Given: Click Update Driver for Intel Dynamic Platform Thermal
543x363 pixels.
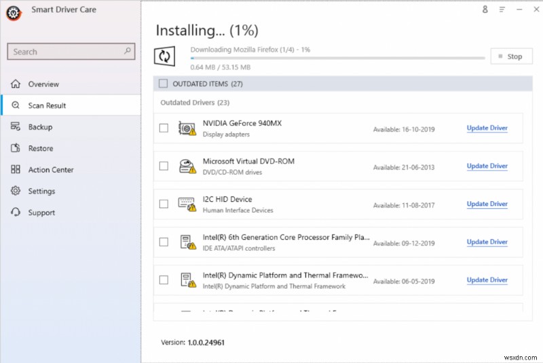Looking at the screenshot, I should point(487,280).
